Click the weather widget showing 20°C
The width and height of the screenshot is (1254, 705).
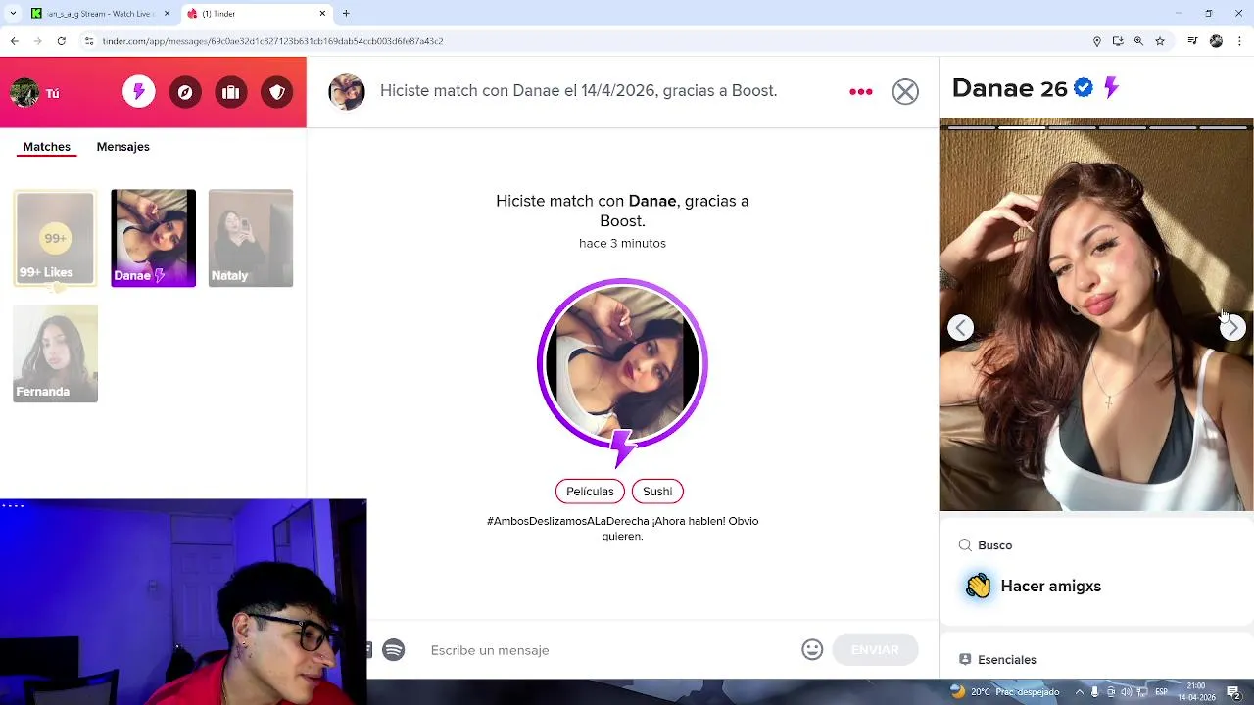tap(1005, 692)
